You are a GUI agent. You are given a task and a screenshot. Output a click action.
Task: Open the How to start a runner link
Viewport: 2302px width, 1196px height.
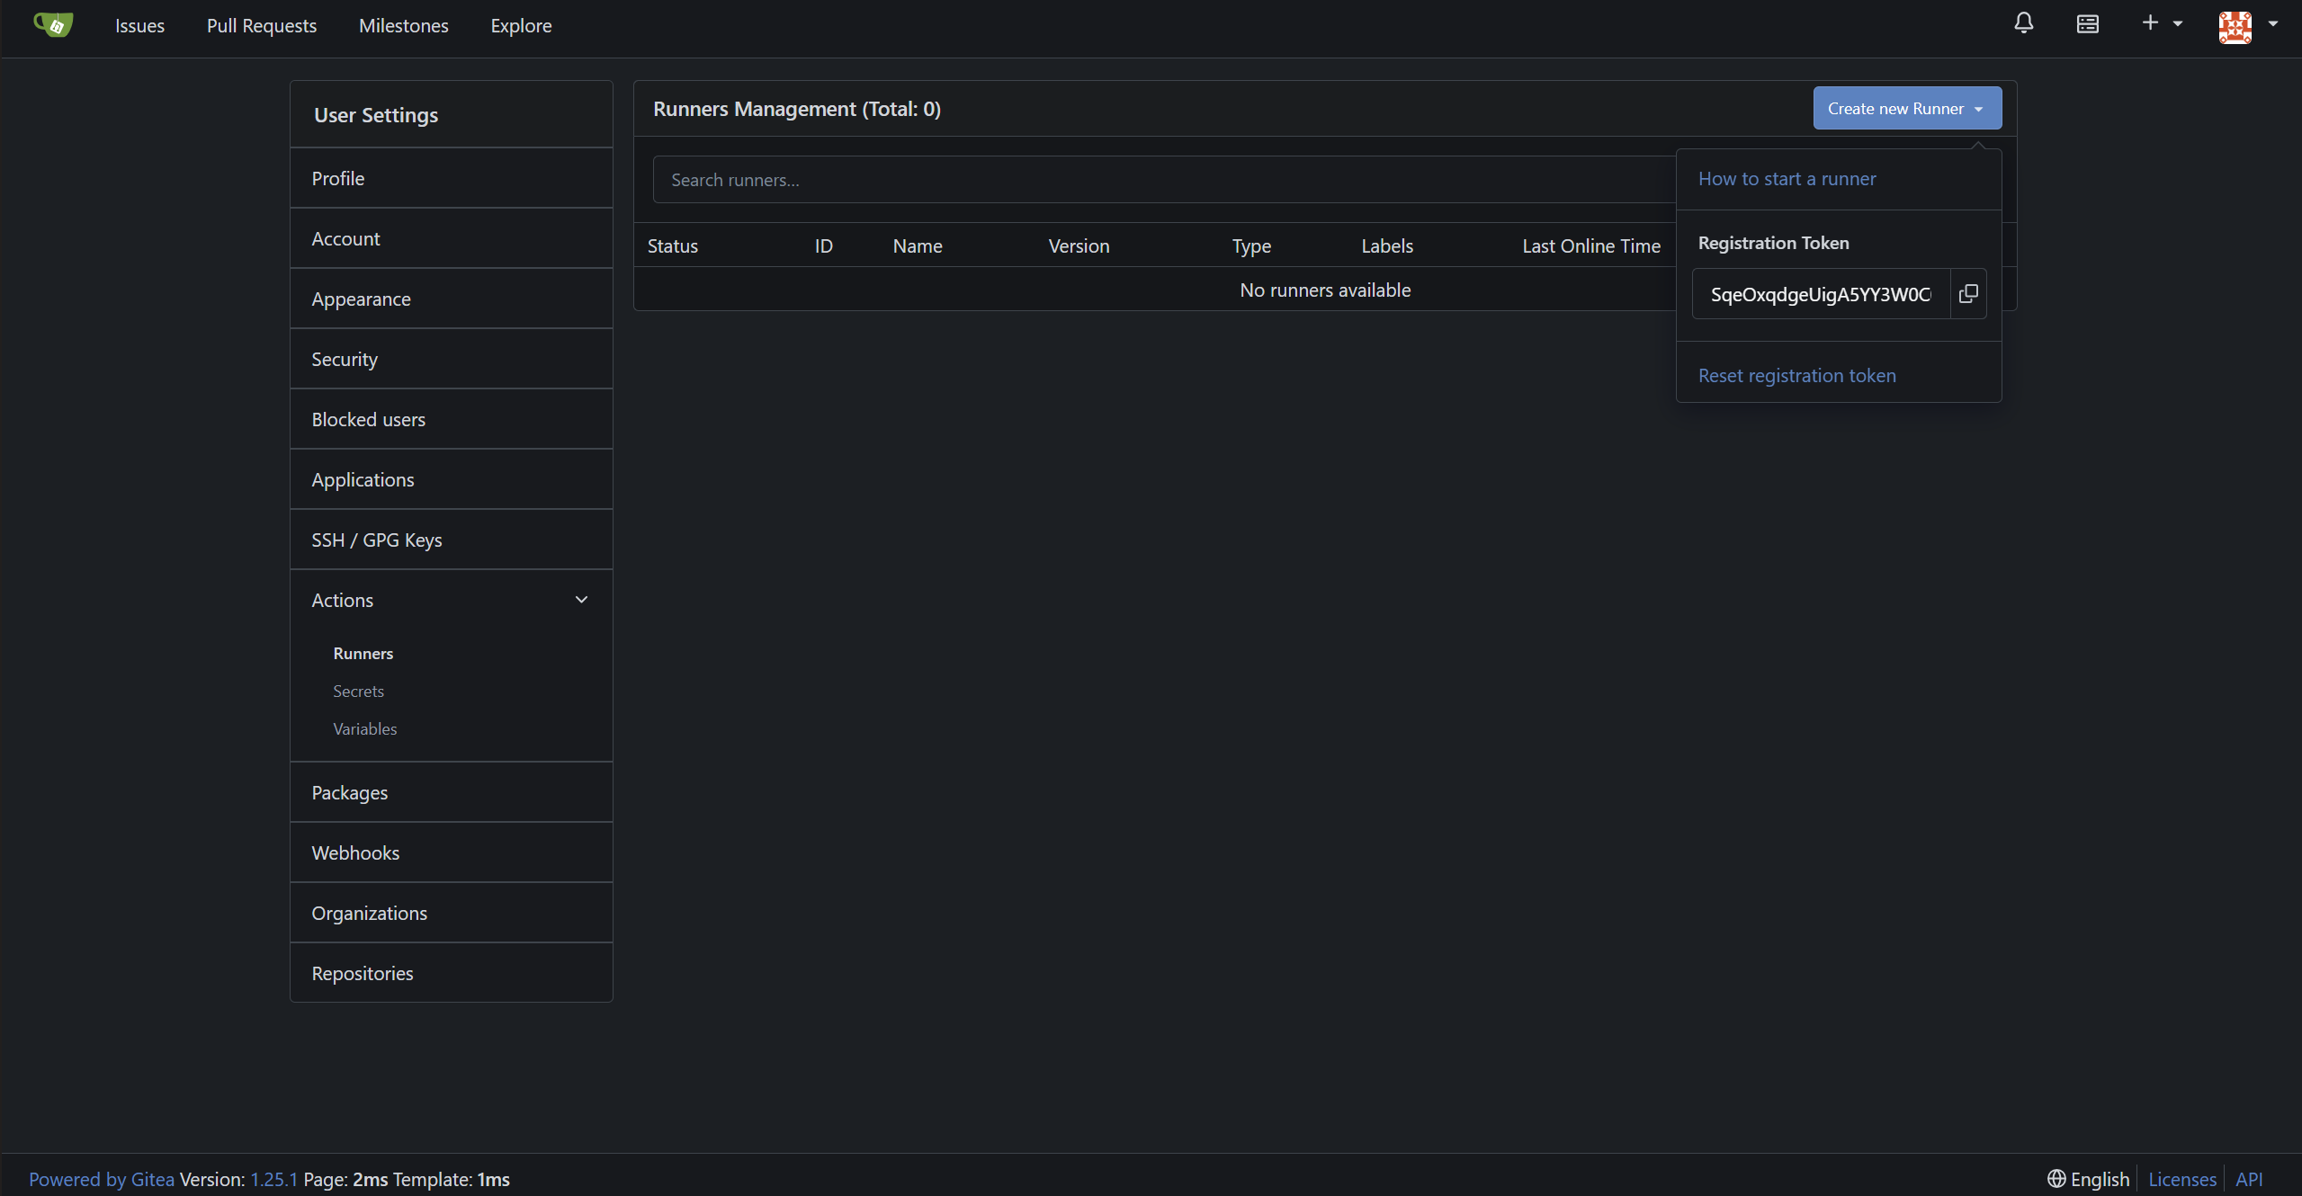click(x=1787, y=179)
